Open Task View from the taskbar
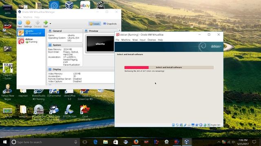This screenshot has height=146, width=261. coord(85,142)
